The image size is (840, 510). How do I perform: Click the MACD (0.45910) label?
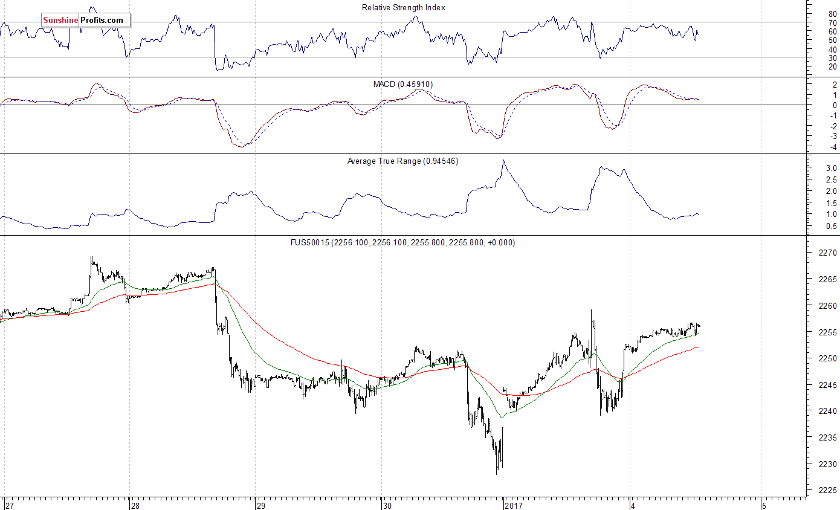(x=403, y=84)
